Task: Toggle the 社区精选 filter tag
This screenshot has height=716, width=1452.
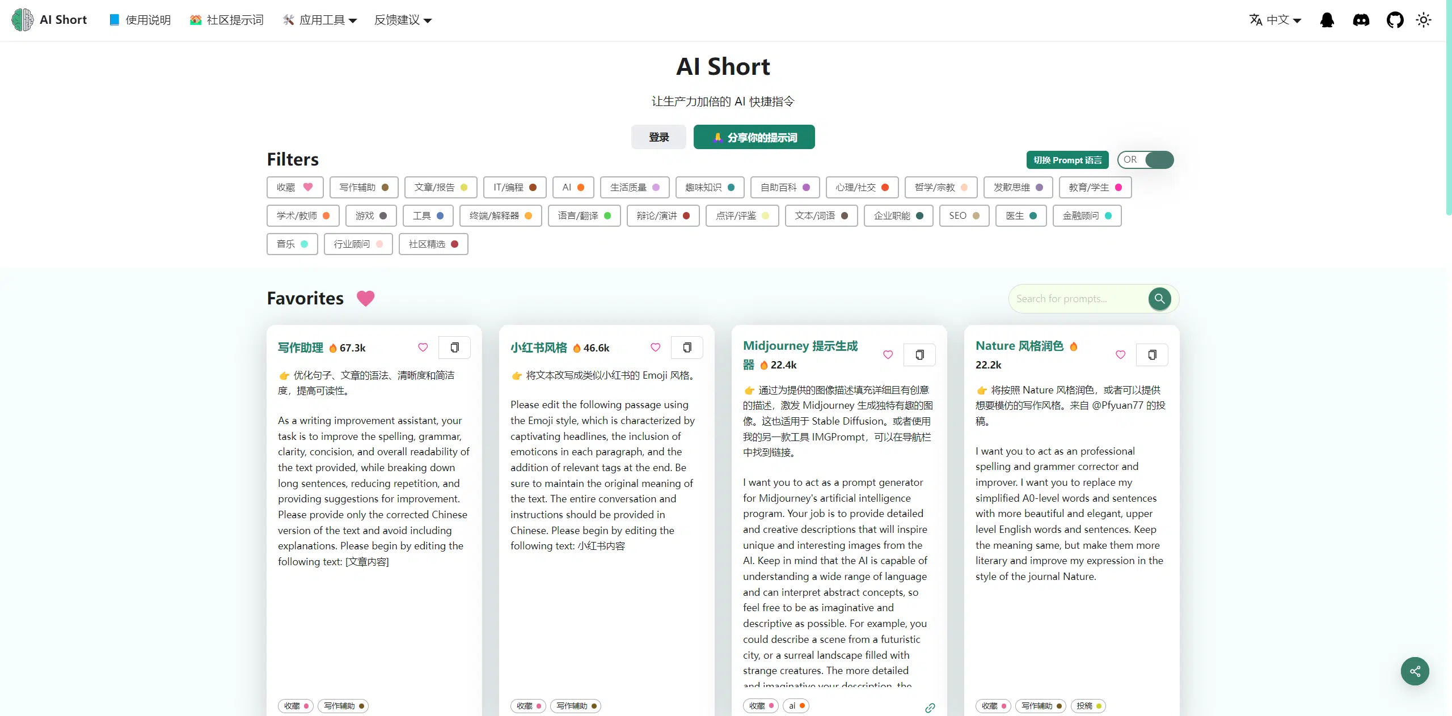Action: pyautogui.click(x=433, y=244)
